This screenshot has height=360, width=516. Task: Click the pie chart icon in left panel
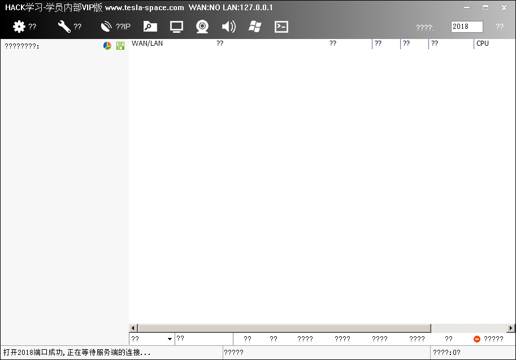click(x=107, y=46)
